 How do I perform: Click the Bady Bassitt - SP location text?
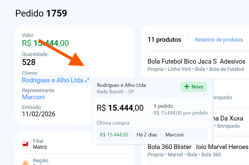pyautogui.click(x=115, y=92)
